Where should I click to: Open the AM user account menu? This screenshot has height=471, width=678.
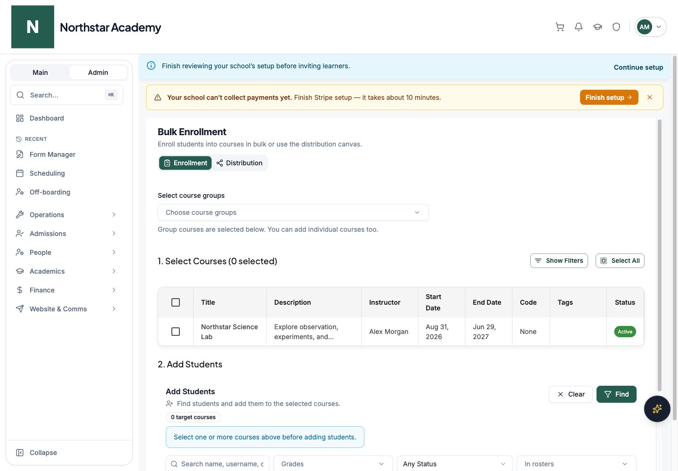[x=650, y=27]
